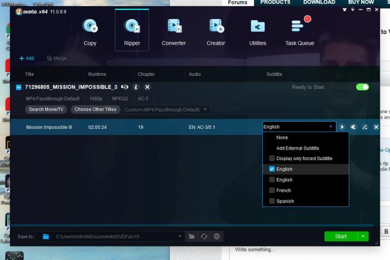This screenshot has width=390, height=260.
Task: Remove the MISSION_IMPOSSIBLE_3 source with the X
Action: [147, 87]
